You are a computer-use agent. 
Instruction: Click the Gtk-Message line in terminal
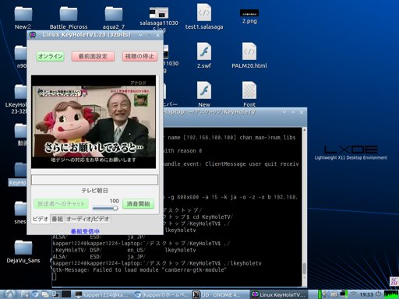(x=139, y=270)
